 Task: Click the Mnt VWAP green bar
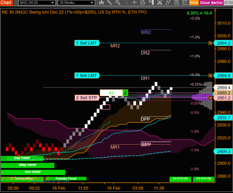click(x=33, y=172)
